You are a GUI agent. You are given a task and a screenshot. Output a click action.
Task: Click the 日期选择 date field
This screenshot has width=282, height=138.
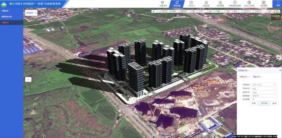[x=264, y=85]
